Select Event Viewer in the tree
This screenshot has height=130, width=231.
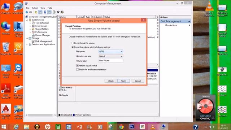41,26
